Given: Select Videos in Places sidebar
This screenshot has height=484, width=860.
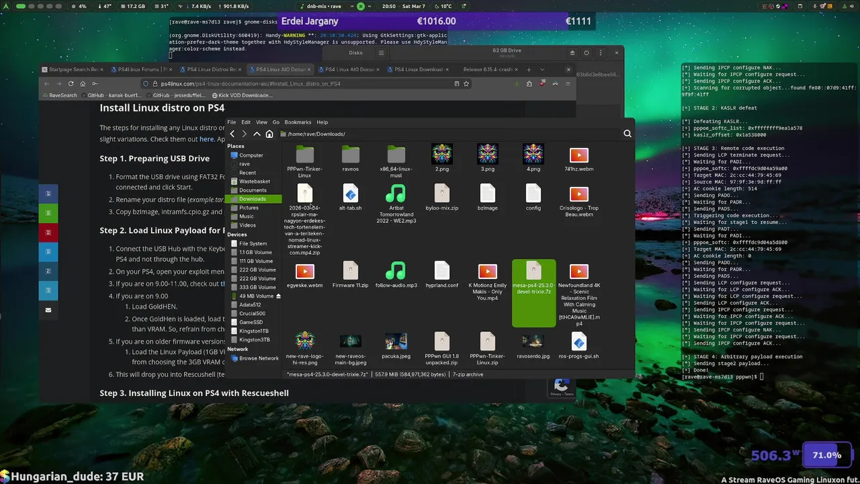Looking at the screenshot, I should click(x=247, y=225).
